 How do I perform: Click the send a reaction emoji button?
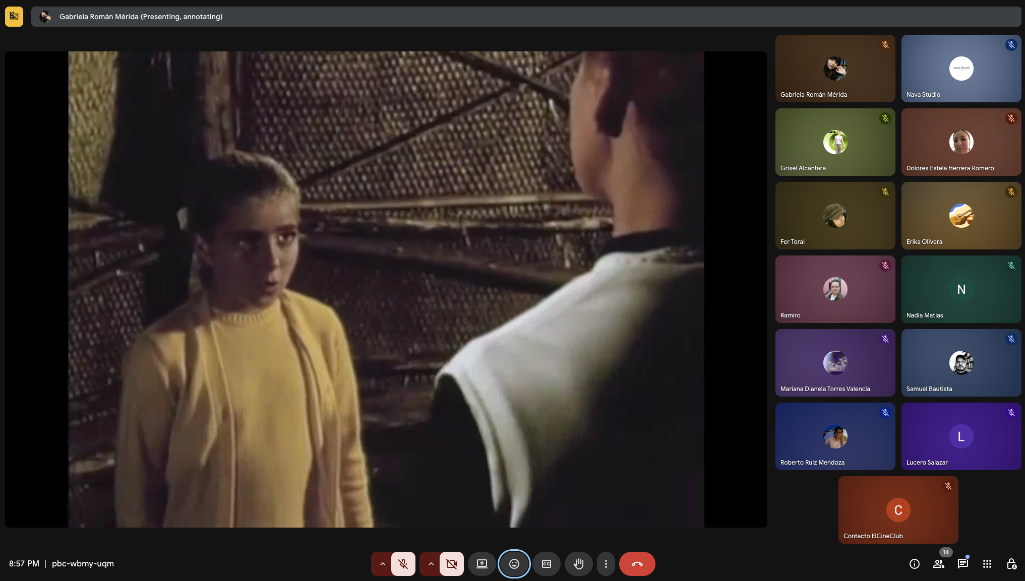(x=514, y=564)
